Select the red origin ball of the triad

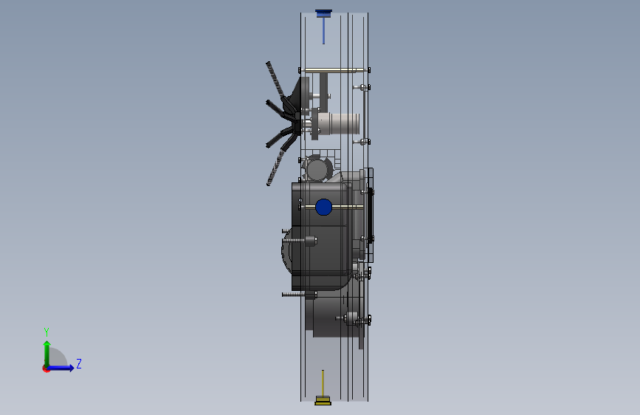coord(46,368)
